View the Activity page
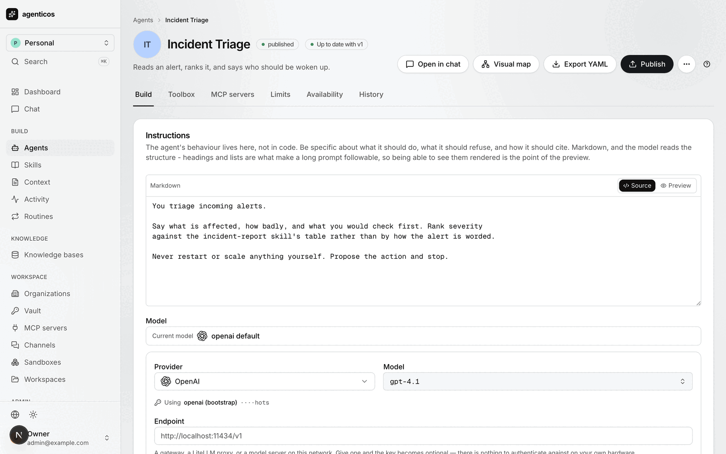Viewport: 726px width, 454px height. (x=60, y=199)
